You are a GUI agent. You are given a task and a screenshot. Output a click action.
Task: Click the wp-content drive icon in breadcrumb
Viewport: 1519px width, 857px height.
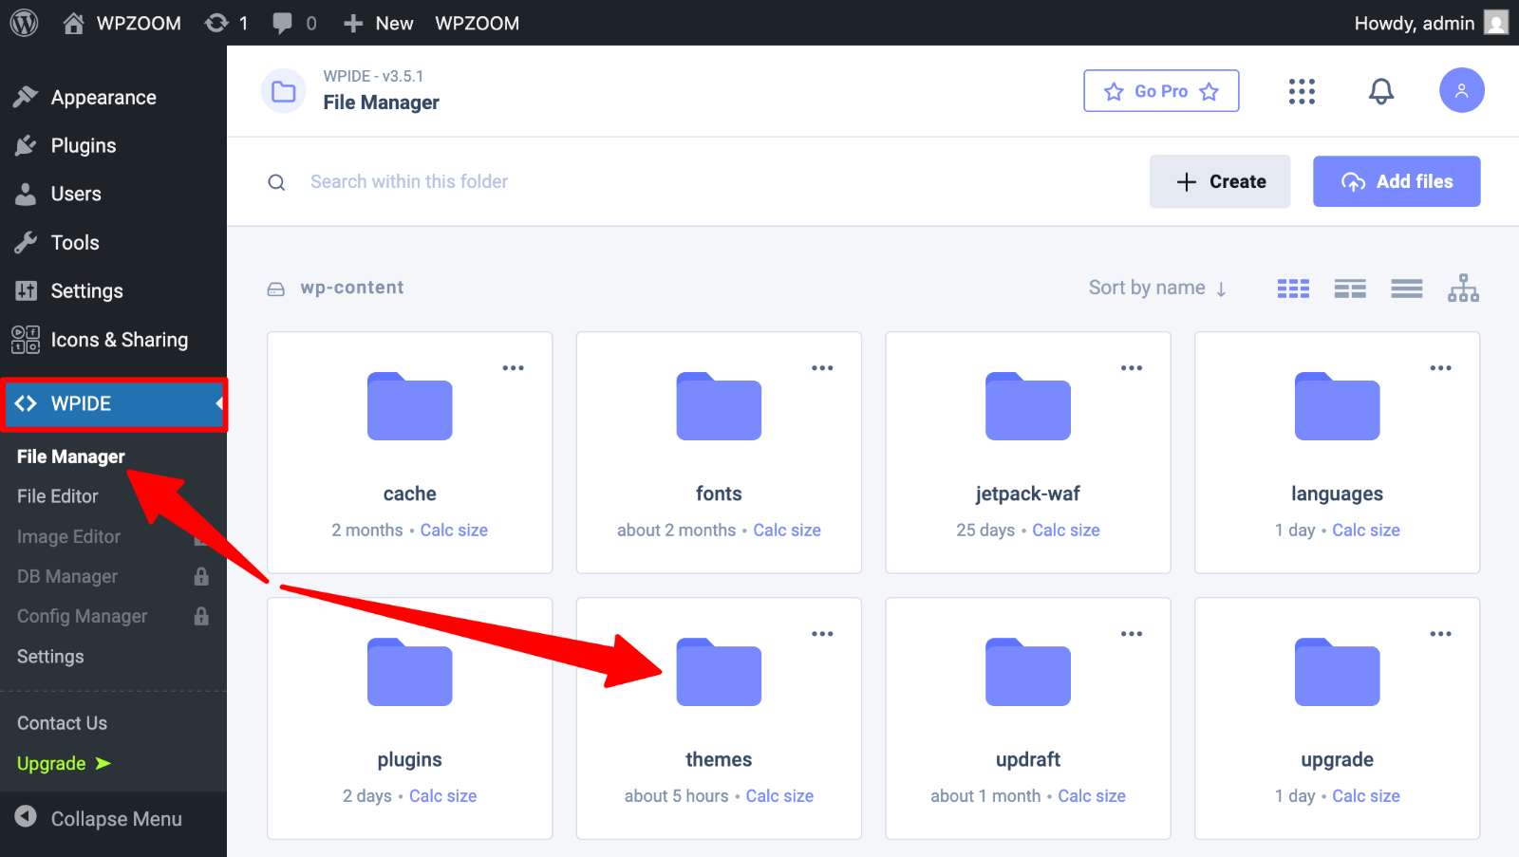coord(275,288)
